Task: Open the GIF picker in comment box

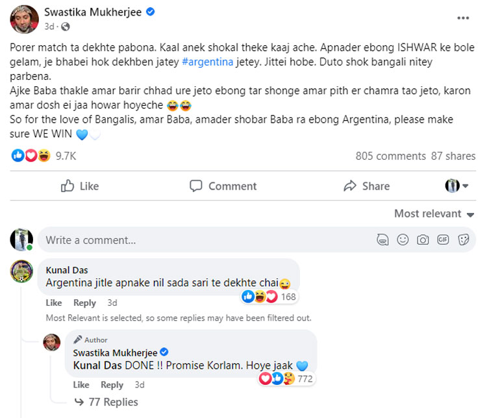Action: (443, 240)
